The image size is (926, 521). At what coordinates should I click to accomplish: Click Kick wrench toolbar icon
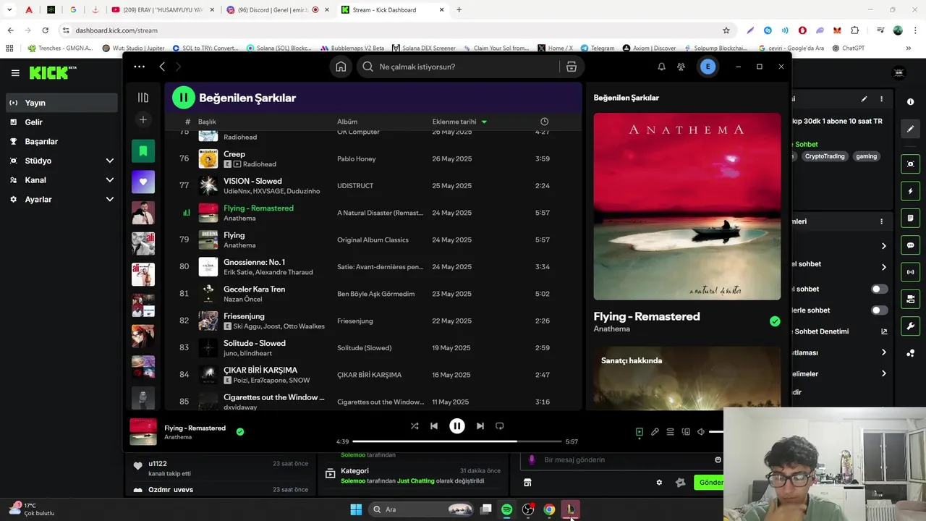pyautogui.click(x=911, y=326)
